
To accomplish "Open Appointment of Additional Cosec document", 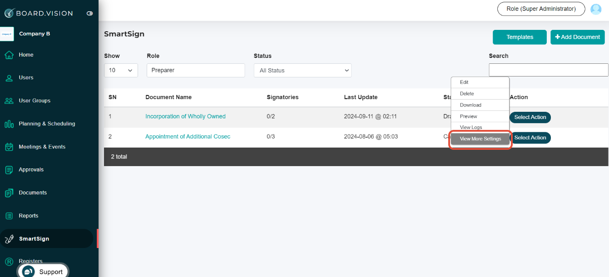I will tap(188, 136).
